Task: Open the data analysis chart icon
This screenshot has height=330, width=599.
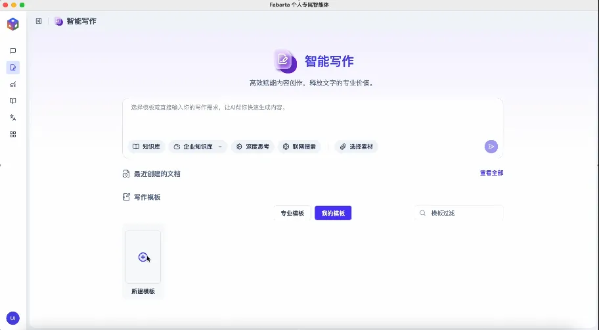Action: 12,84
